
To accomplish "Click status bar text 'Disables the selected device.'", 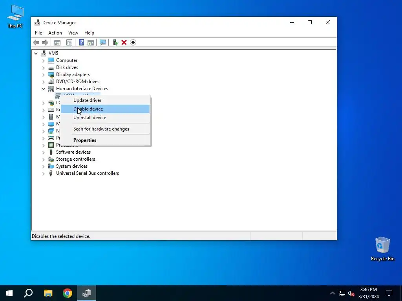I will [61, 236].
